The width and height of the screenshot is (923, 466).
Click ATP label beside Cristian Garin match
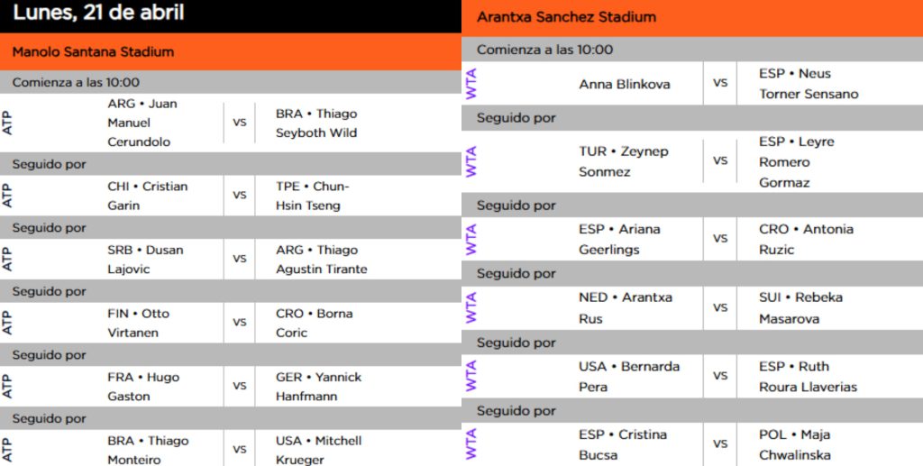point(6,196)
